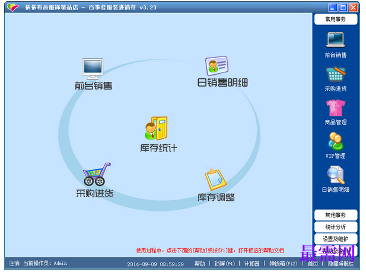Click the red help hint text
The image size is (366, 272).
[x=210, y=251]
